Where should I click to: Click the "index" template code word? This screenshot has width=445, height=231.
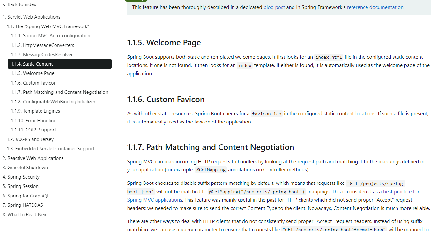pyautogui.click(x=245, y=65)
